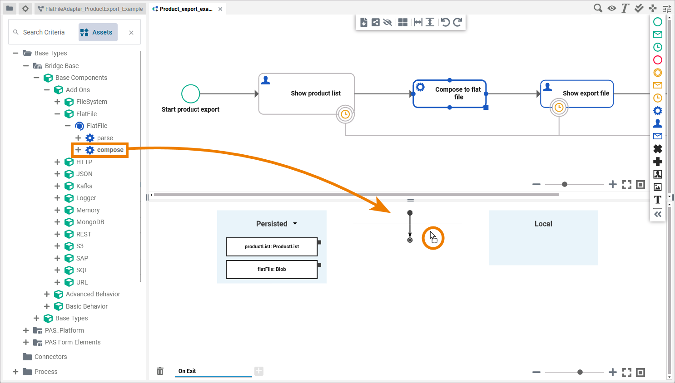Select the green start event circle in palette
Screen dimensions: 675x383
[x=657, y=22]
